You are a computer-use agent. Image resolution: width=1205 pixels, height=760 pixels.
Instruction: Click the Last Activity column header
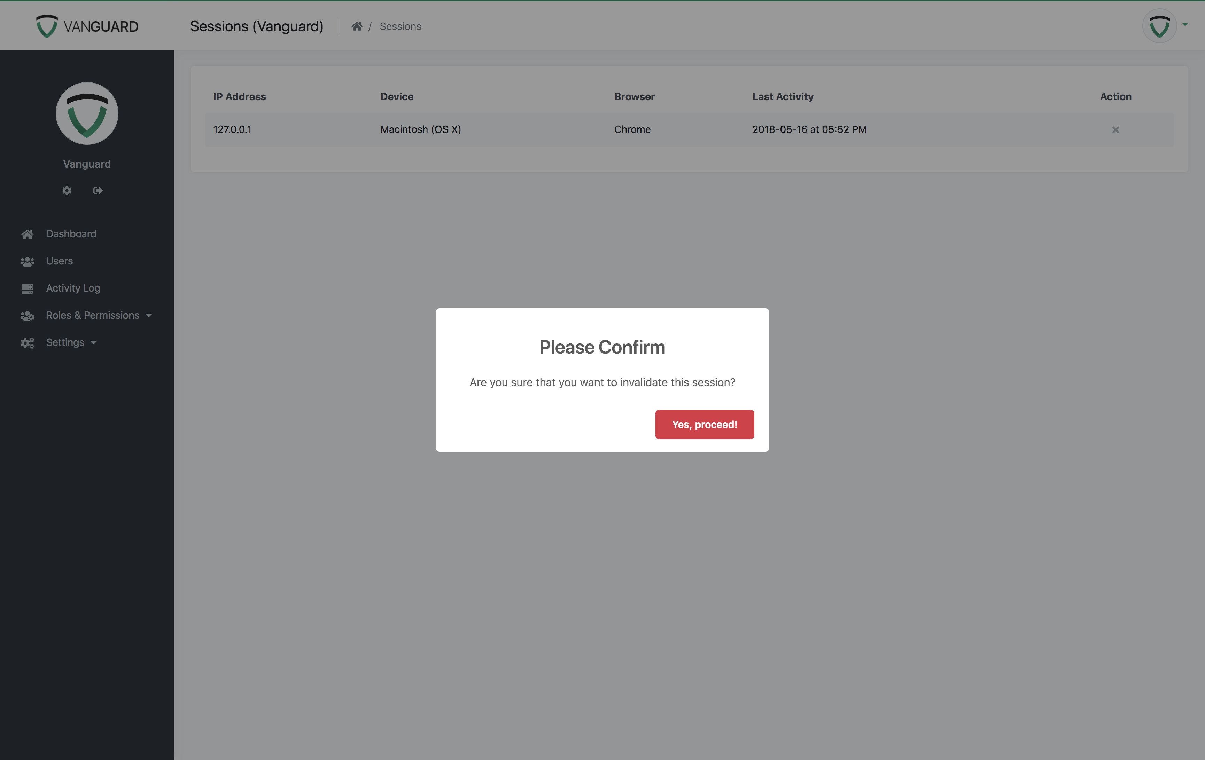783,96
